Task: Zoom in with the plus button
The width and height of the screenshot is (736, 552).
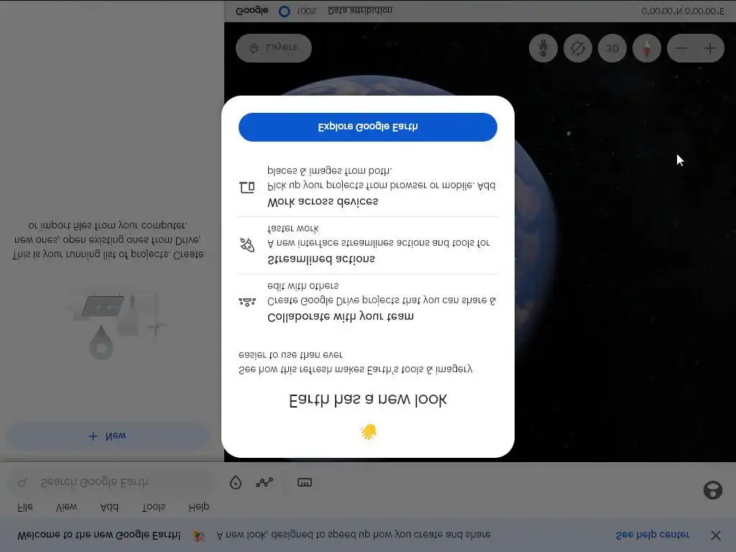Action: tap(710, 48)
